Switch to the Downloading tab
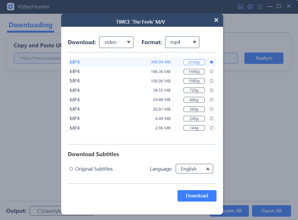298x220 pixels. [x=31, y=25]
